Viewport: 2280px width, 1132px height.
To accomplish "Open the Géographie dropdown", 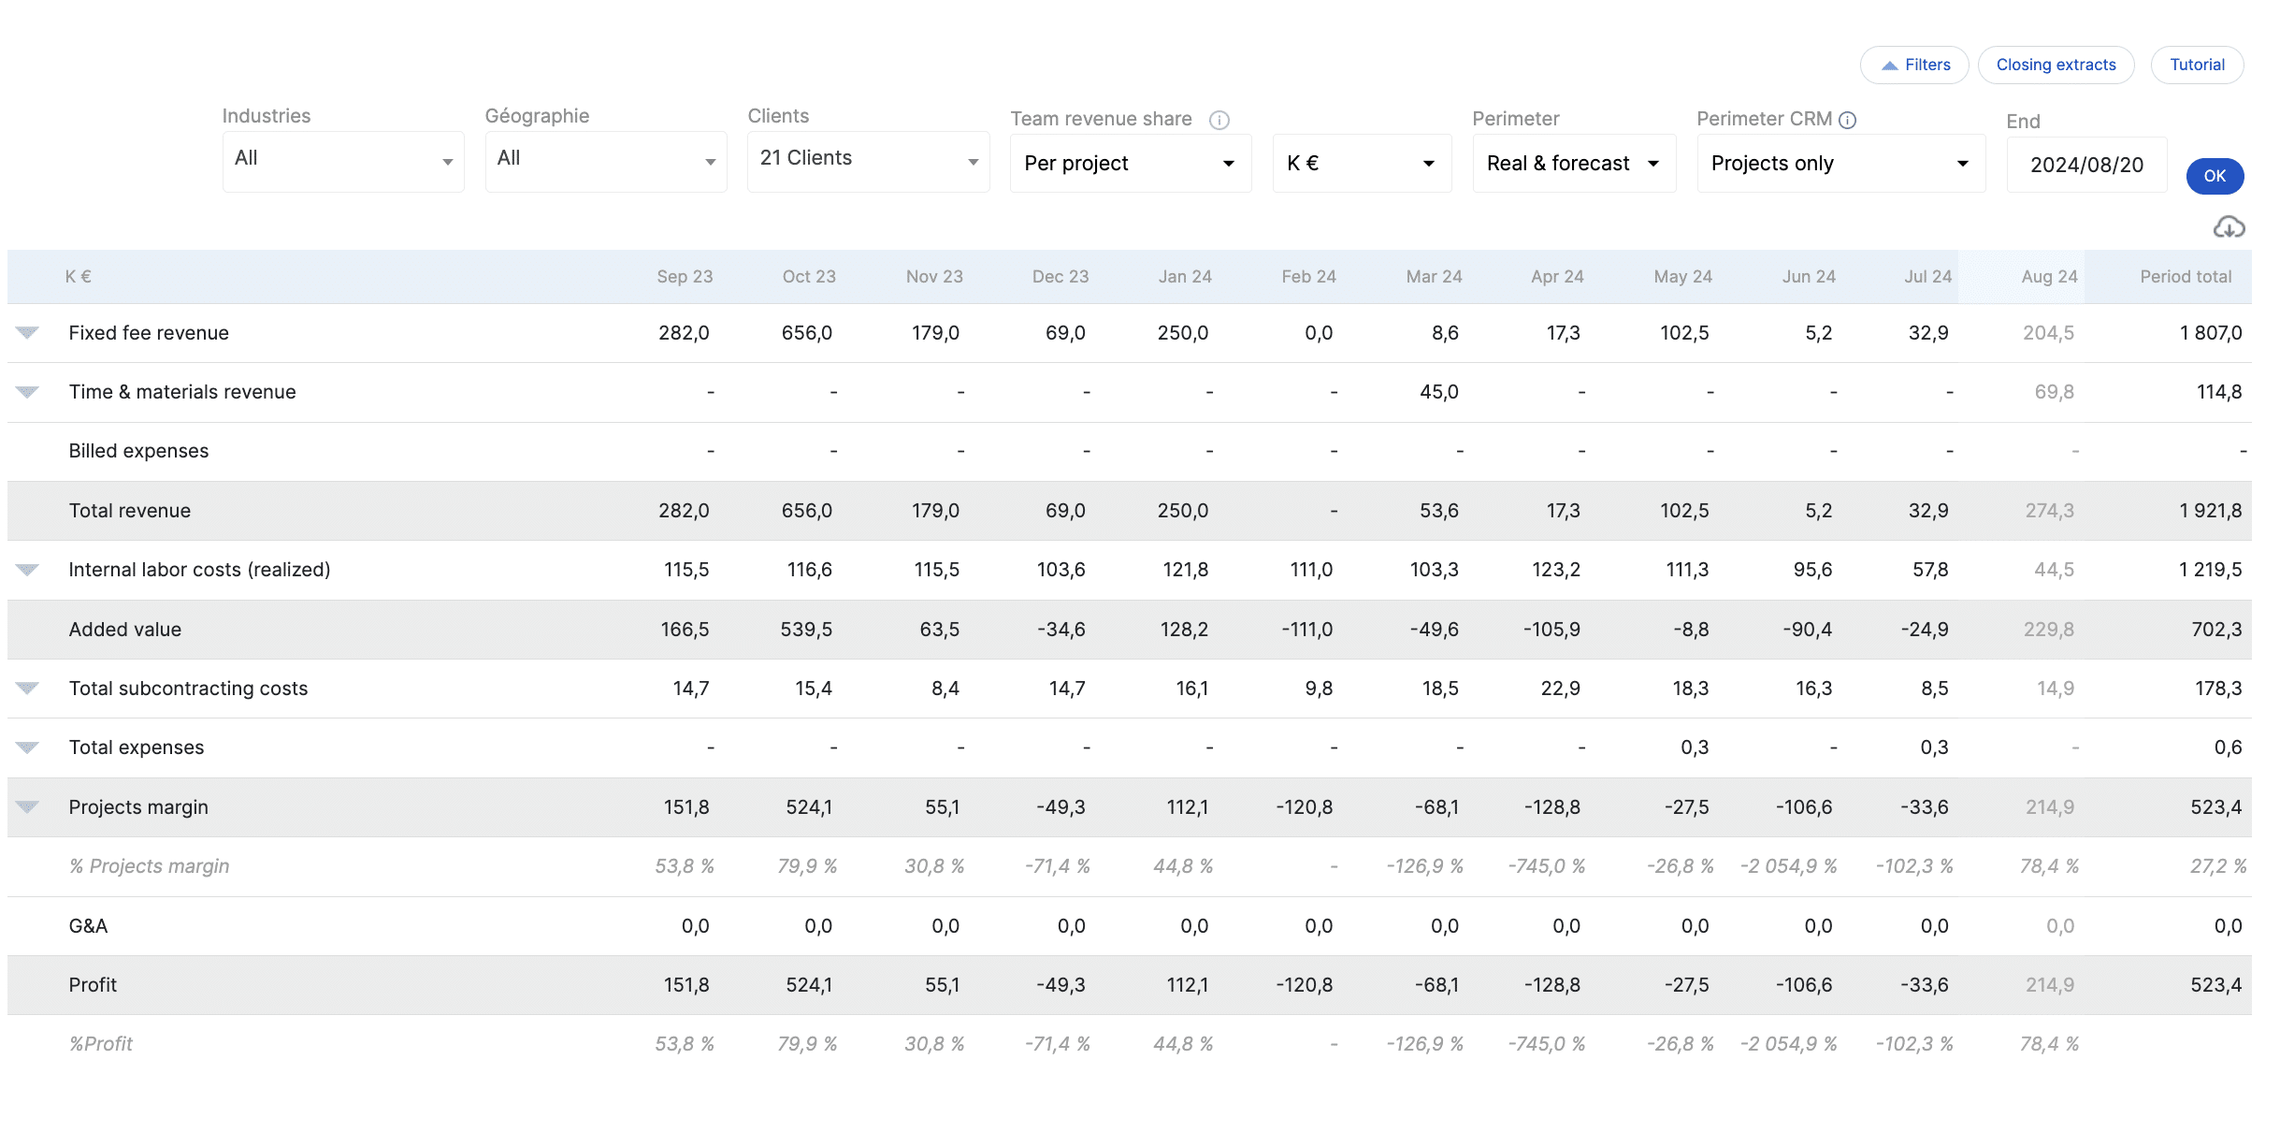I will click(605, 161).
